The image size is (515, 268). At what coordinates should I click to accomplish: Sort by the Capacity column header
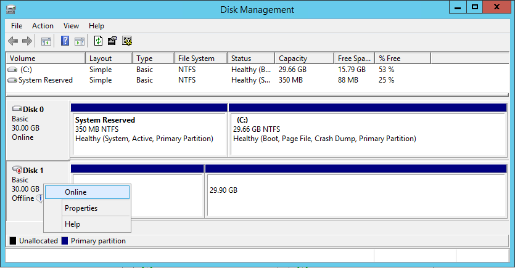(x=305, y=59)
